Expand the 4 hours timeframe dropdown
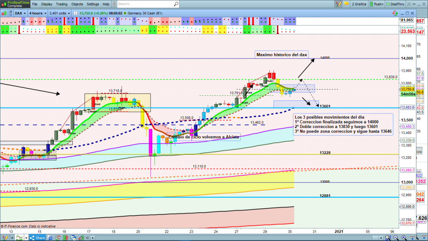Screen dimensions: 428x241 [38, 13]
